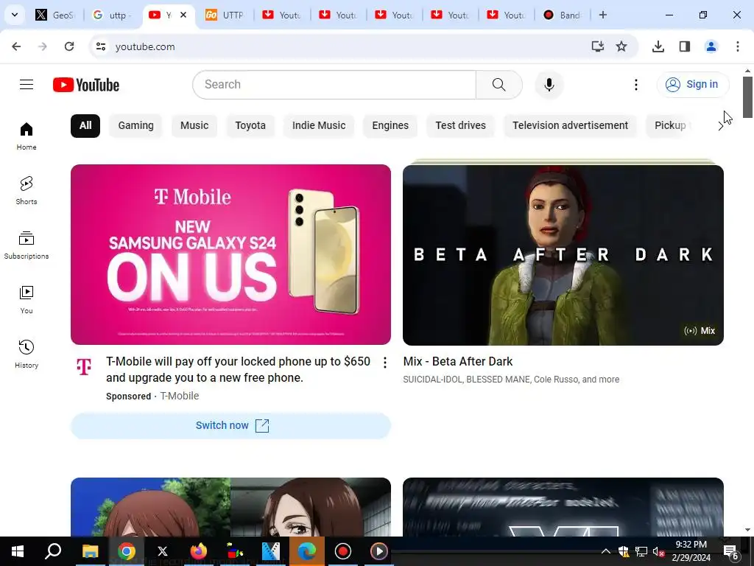Select the Television advertisement chip

click(570, 125)
